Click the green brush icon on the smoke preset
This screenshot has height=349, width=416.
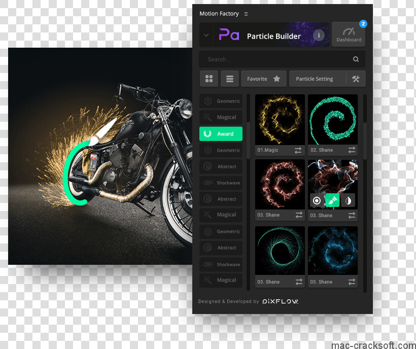(x=332, y=200)
